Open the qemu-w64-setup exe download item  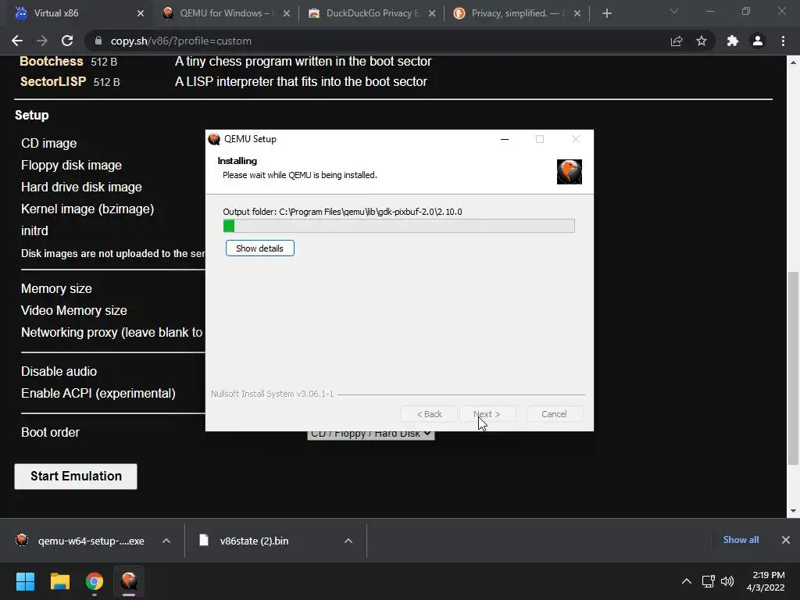point(81,541)
